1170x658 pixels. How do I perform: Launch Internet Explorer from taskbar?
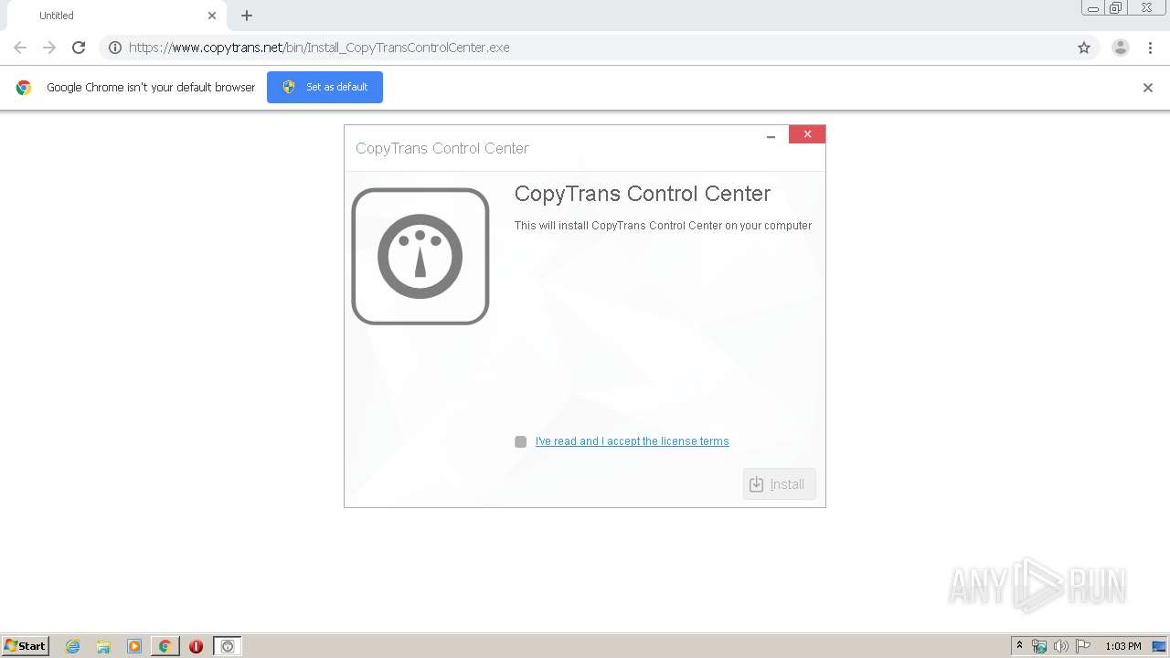pyautogui.click(x=72, y=646)
